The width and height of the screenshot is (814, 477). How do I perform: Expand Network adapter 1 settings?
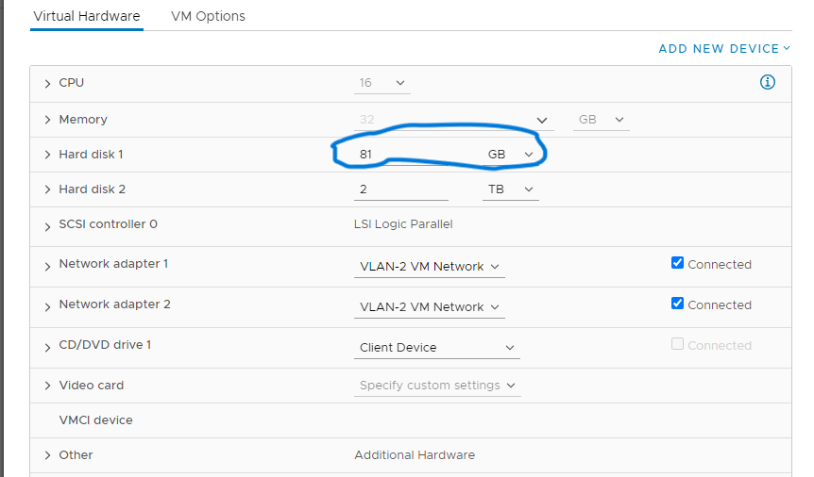(47, 265)
